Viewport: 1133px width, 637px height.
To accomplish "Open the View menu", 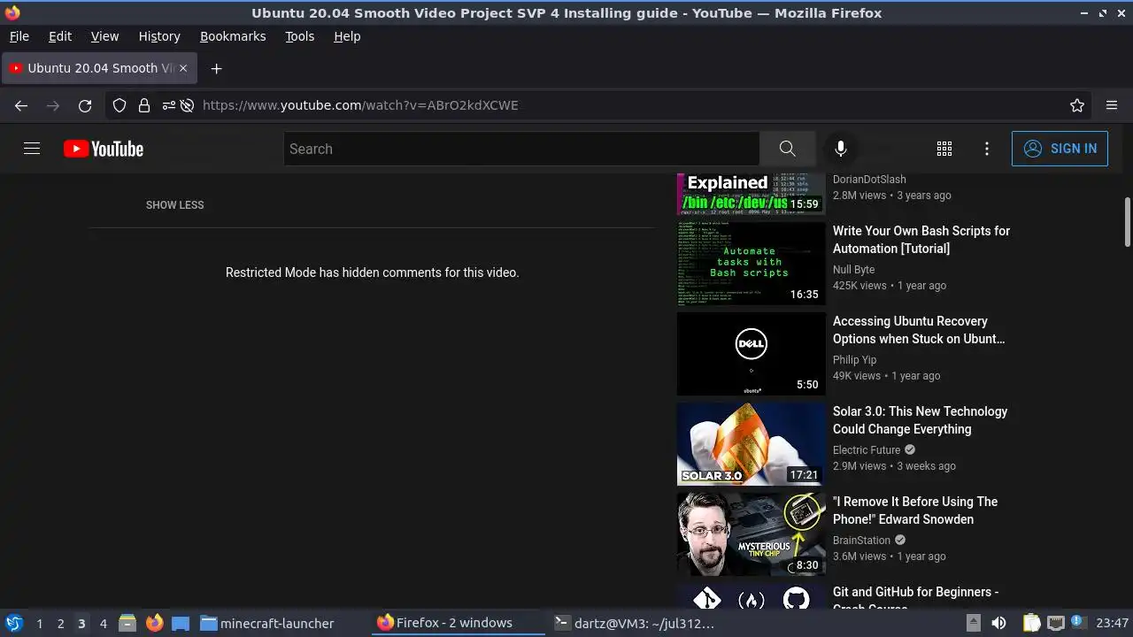I will coord(104,36).
